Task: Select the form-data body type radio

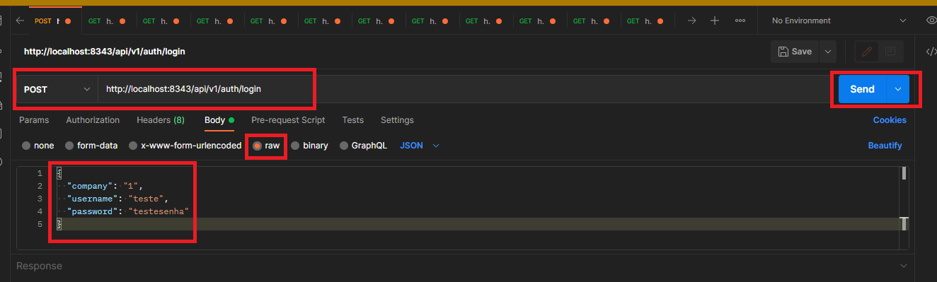Action: (69, 146)
